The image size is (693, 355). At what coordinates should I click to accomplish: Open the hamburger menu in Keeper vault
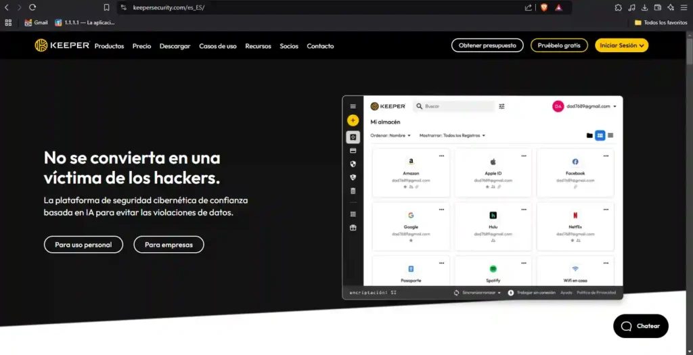[353, 106]
